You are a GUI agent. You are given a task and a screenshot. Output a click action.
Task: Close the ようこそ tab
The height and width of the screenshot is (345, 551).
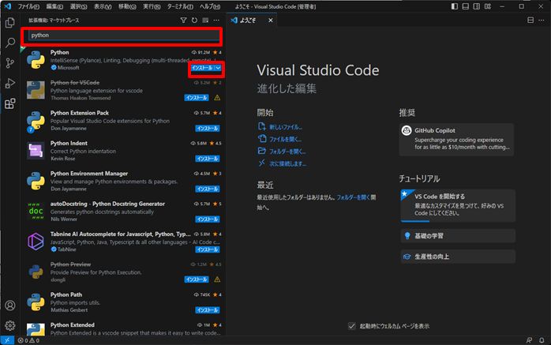(x=271, y=21)
